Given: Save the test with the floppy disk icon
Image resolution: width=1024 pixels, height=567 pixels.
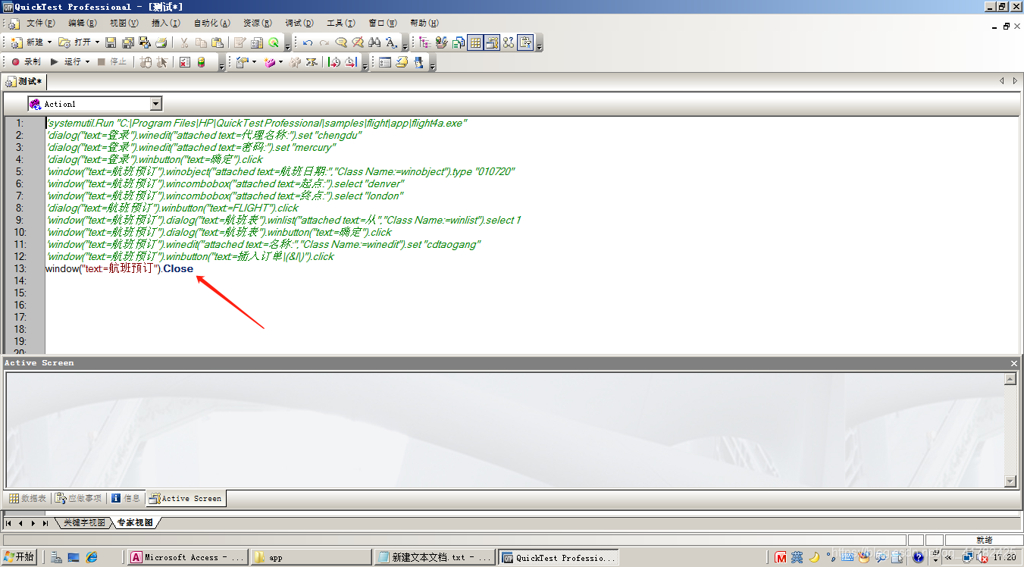Looking at the screenshot, I should [x=111, y=42].
